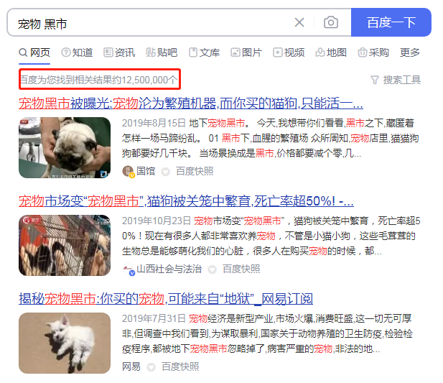Screen dimensions: 443x383
Task: Open image search via the camera icon
Action: click(331, 22)
